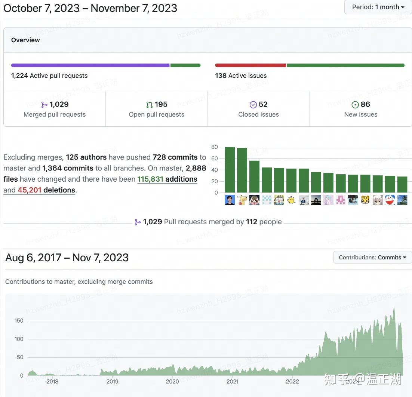The image size is (412, 397).
Task: Click the open pull requests icon
Action: click(149, 105)
